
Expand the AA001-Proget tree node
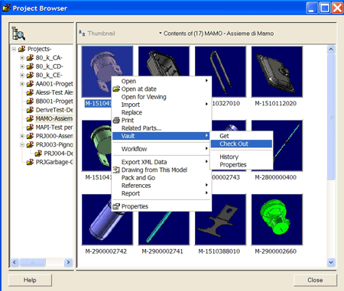[22, 84]
